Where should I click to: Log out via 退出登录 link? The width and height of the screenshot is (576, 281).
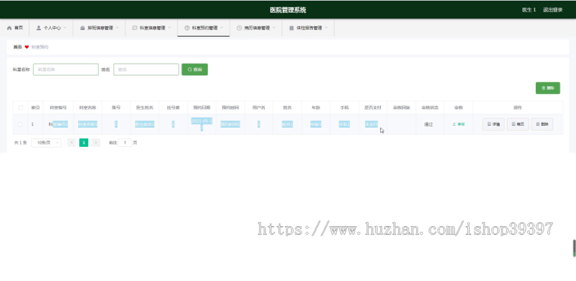(552, 10)
